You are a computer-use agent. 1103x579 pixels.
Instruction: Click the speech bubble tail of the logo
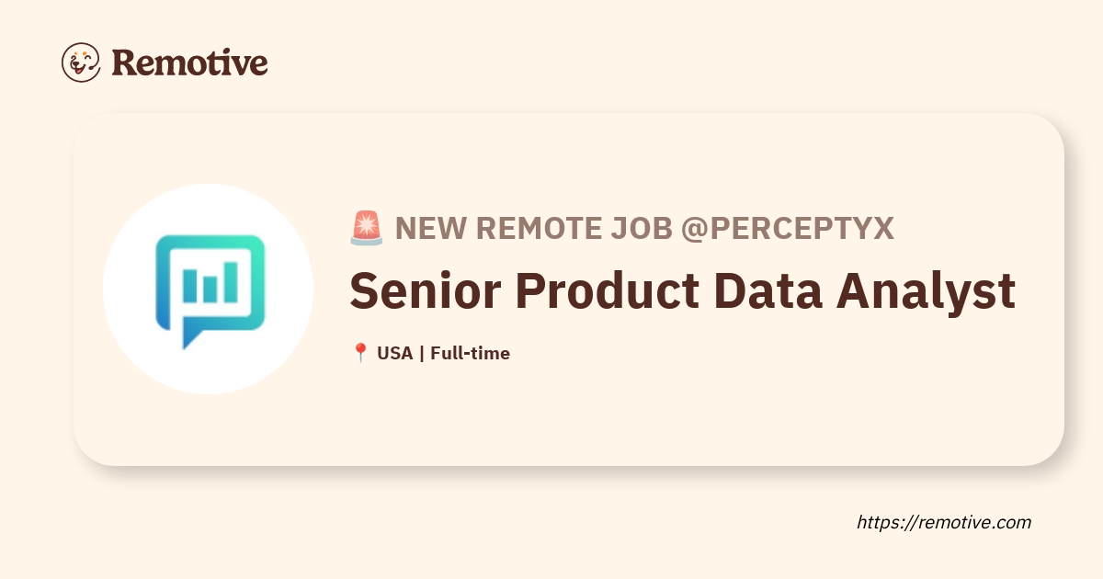191,336
